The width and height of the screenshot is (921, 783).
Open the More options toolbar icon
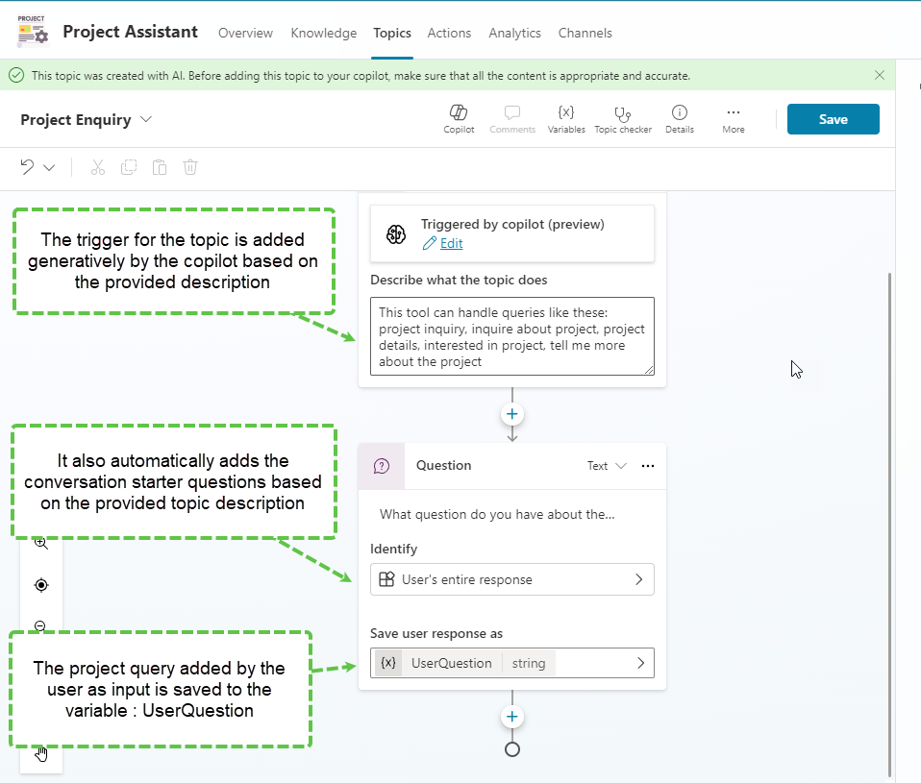[x=733, y=118]
